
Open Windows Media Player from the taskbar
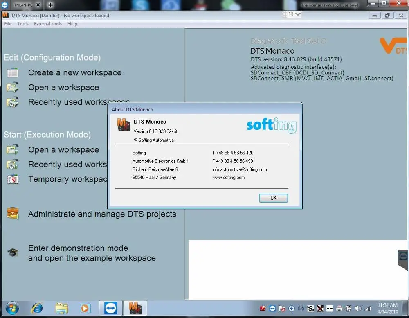coord(85,308)
